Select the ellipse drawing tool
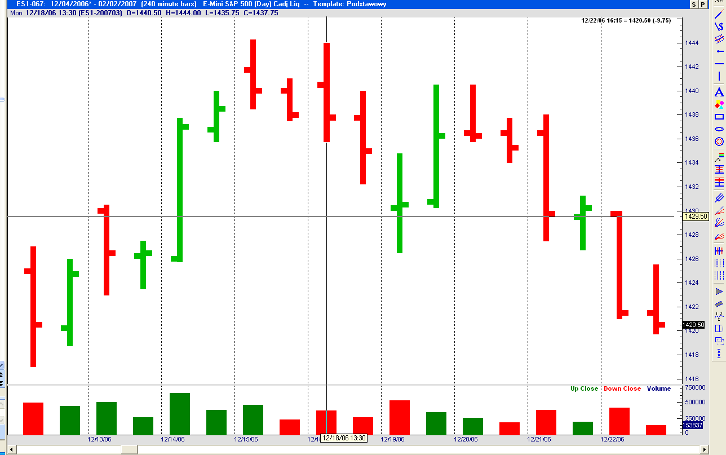 point(719,129)
